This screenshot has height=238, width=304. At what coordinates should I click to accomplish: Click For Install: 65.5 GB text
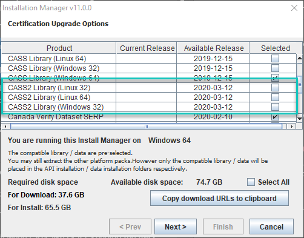[x=39, y=208]
